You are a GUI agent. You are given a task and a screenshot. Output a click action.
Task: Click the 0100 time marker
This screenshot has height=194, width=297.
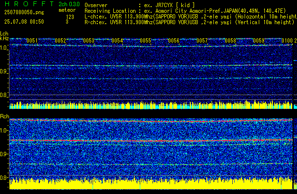click(x=287, y=41)
